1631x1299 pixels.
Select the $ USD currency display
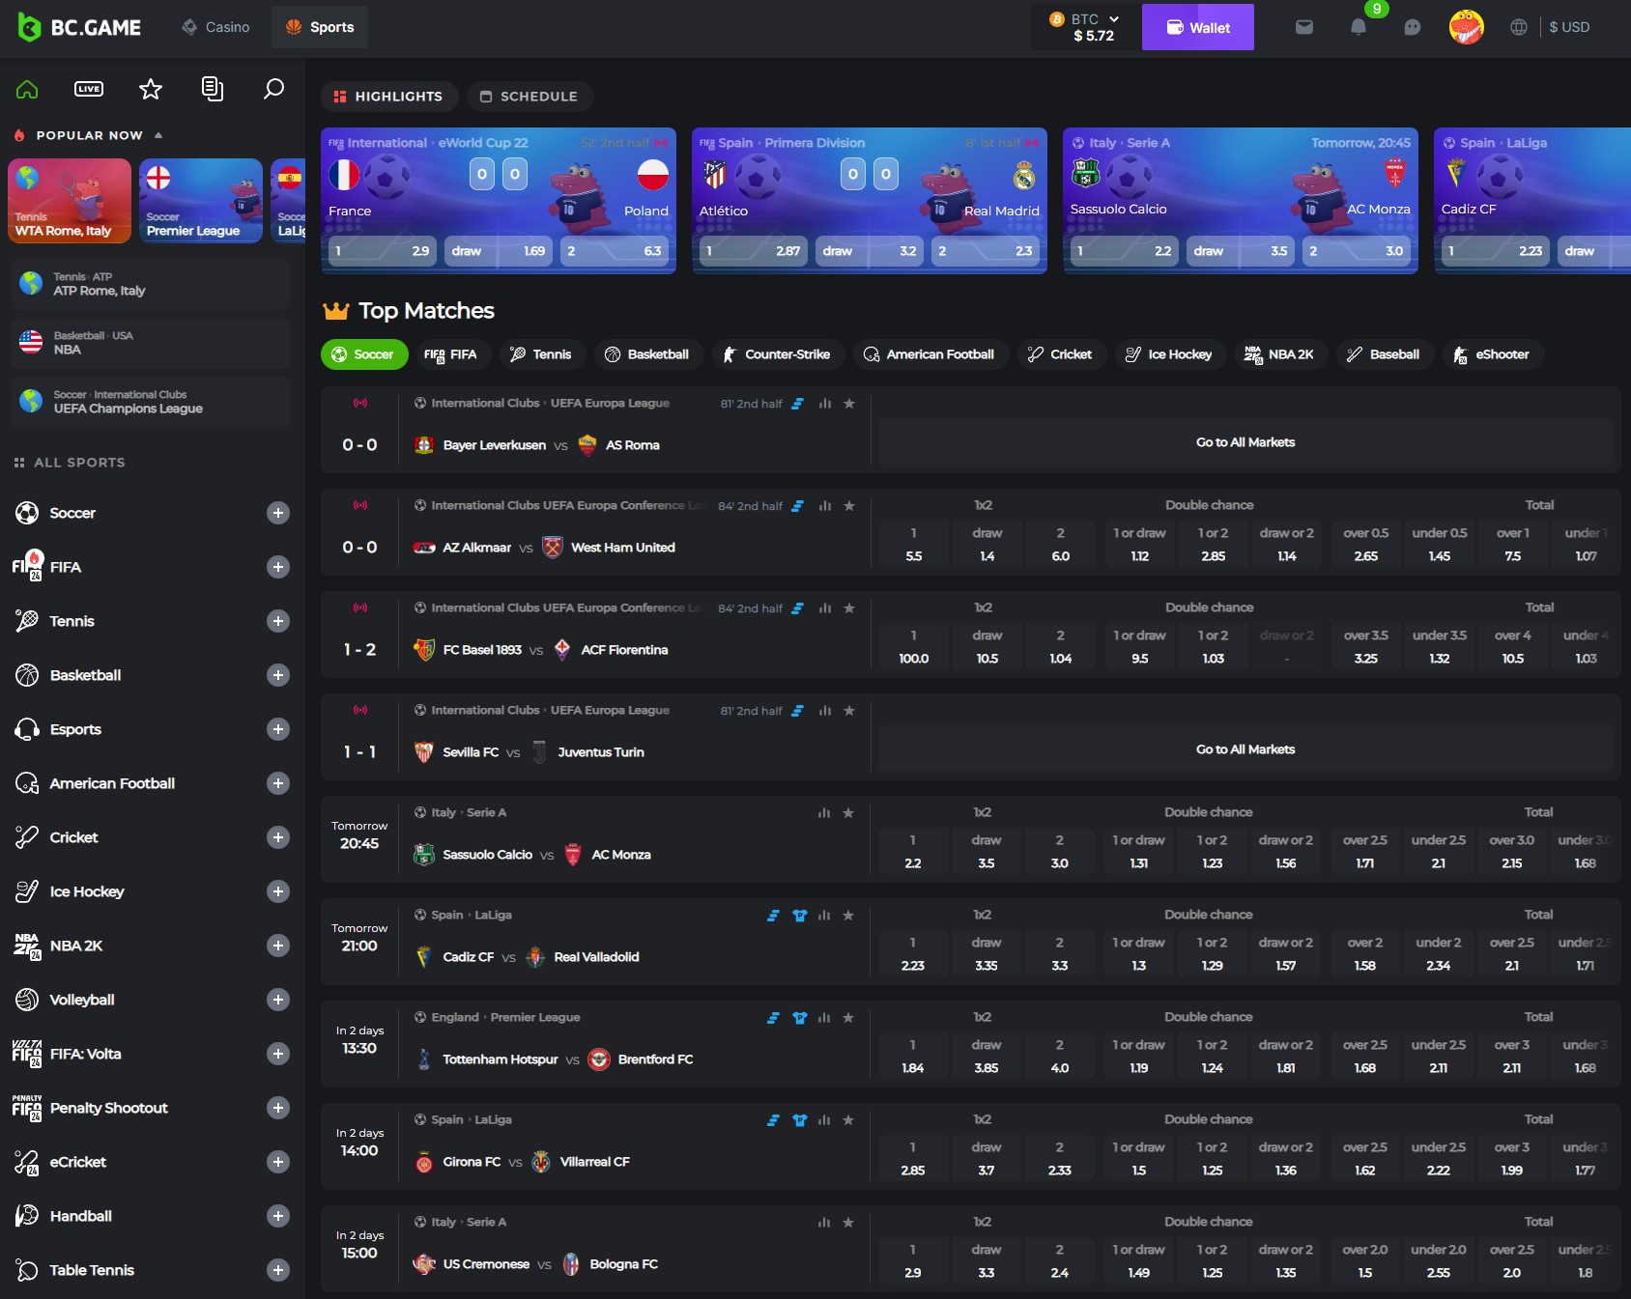click(1569, 27)
